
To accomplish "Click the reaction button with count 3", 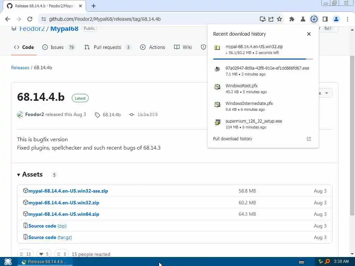I will coord(61,254).
